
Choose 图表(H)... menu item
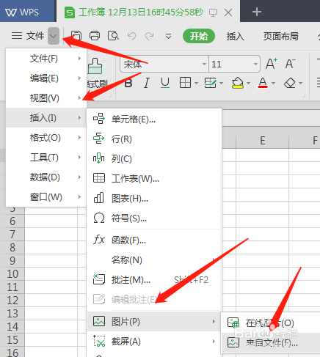tap(154, 198)
